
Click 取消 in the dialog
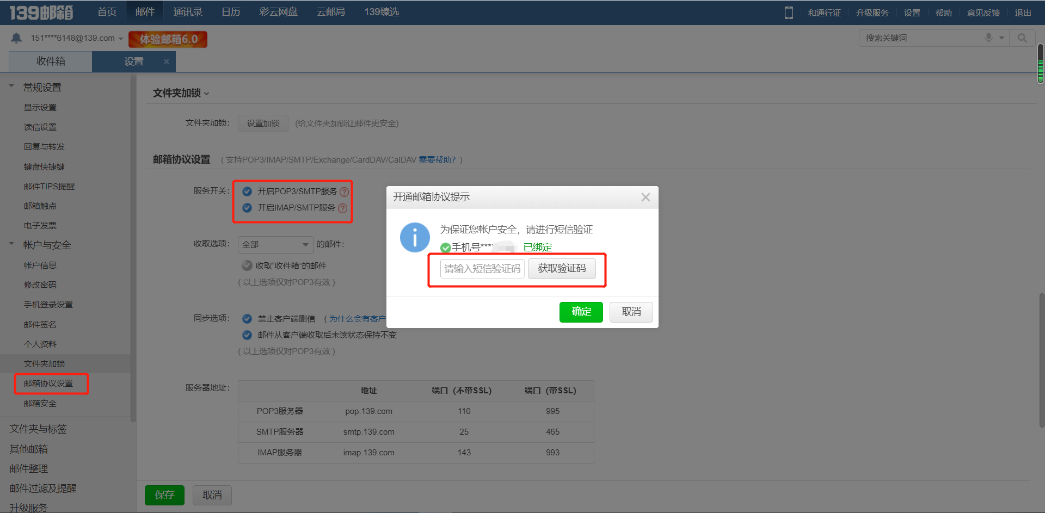coord(631,312)
